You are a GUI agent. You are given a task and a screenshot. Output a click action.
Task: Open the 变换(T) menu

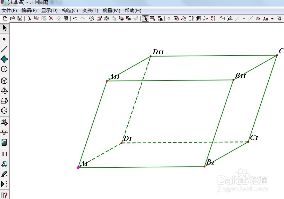(x=90, y=11)
